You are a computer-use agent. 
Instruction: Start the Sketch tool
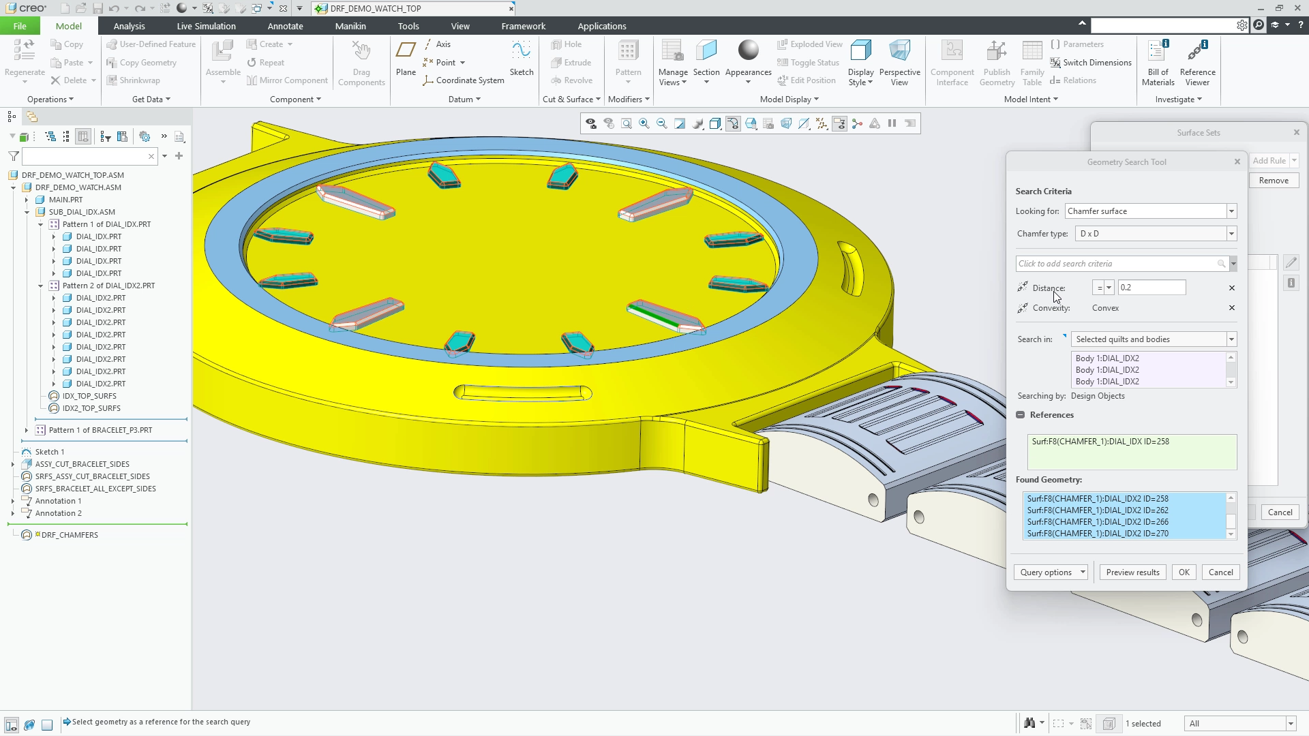pos(522,59)
